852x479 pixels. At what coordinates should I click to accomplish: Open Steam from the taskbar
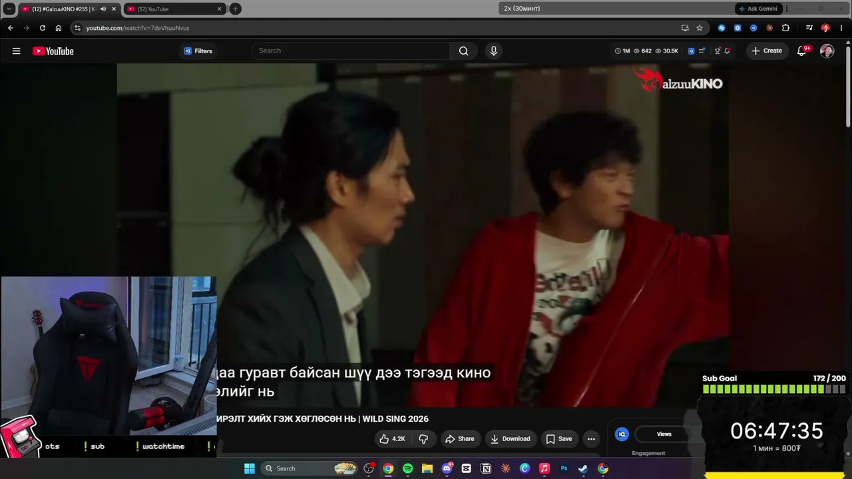[x=583, y=468]
